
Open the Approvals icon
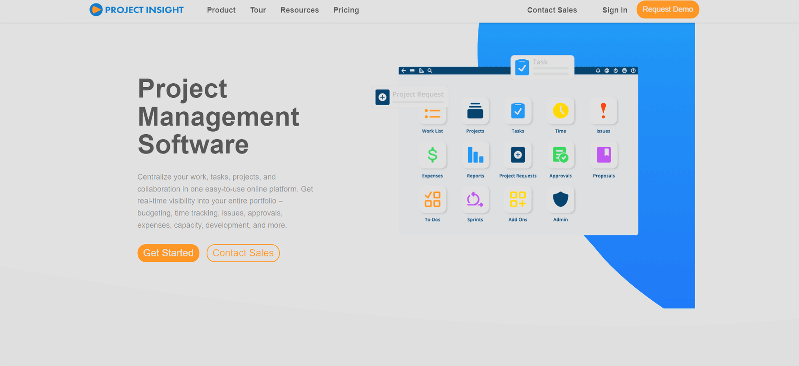pyautogui.click(x=561, y=155)
